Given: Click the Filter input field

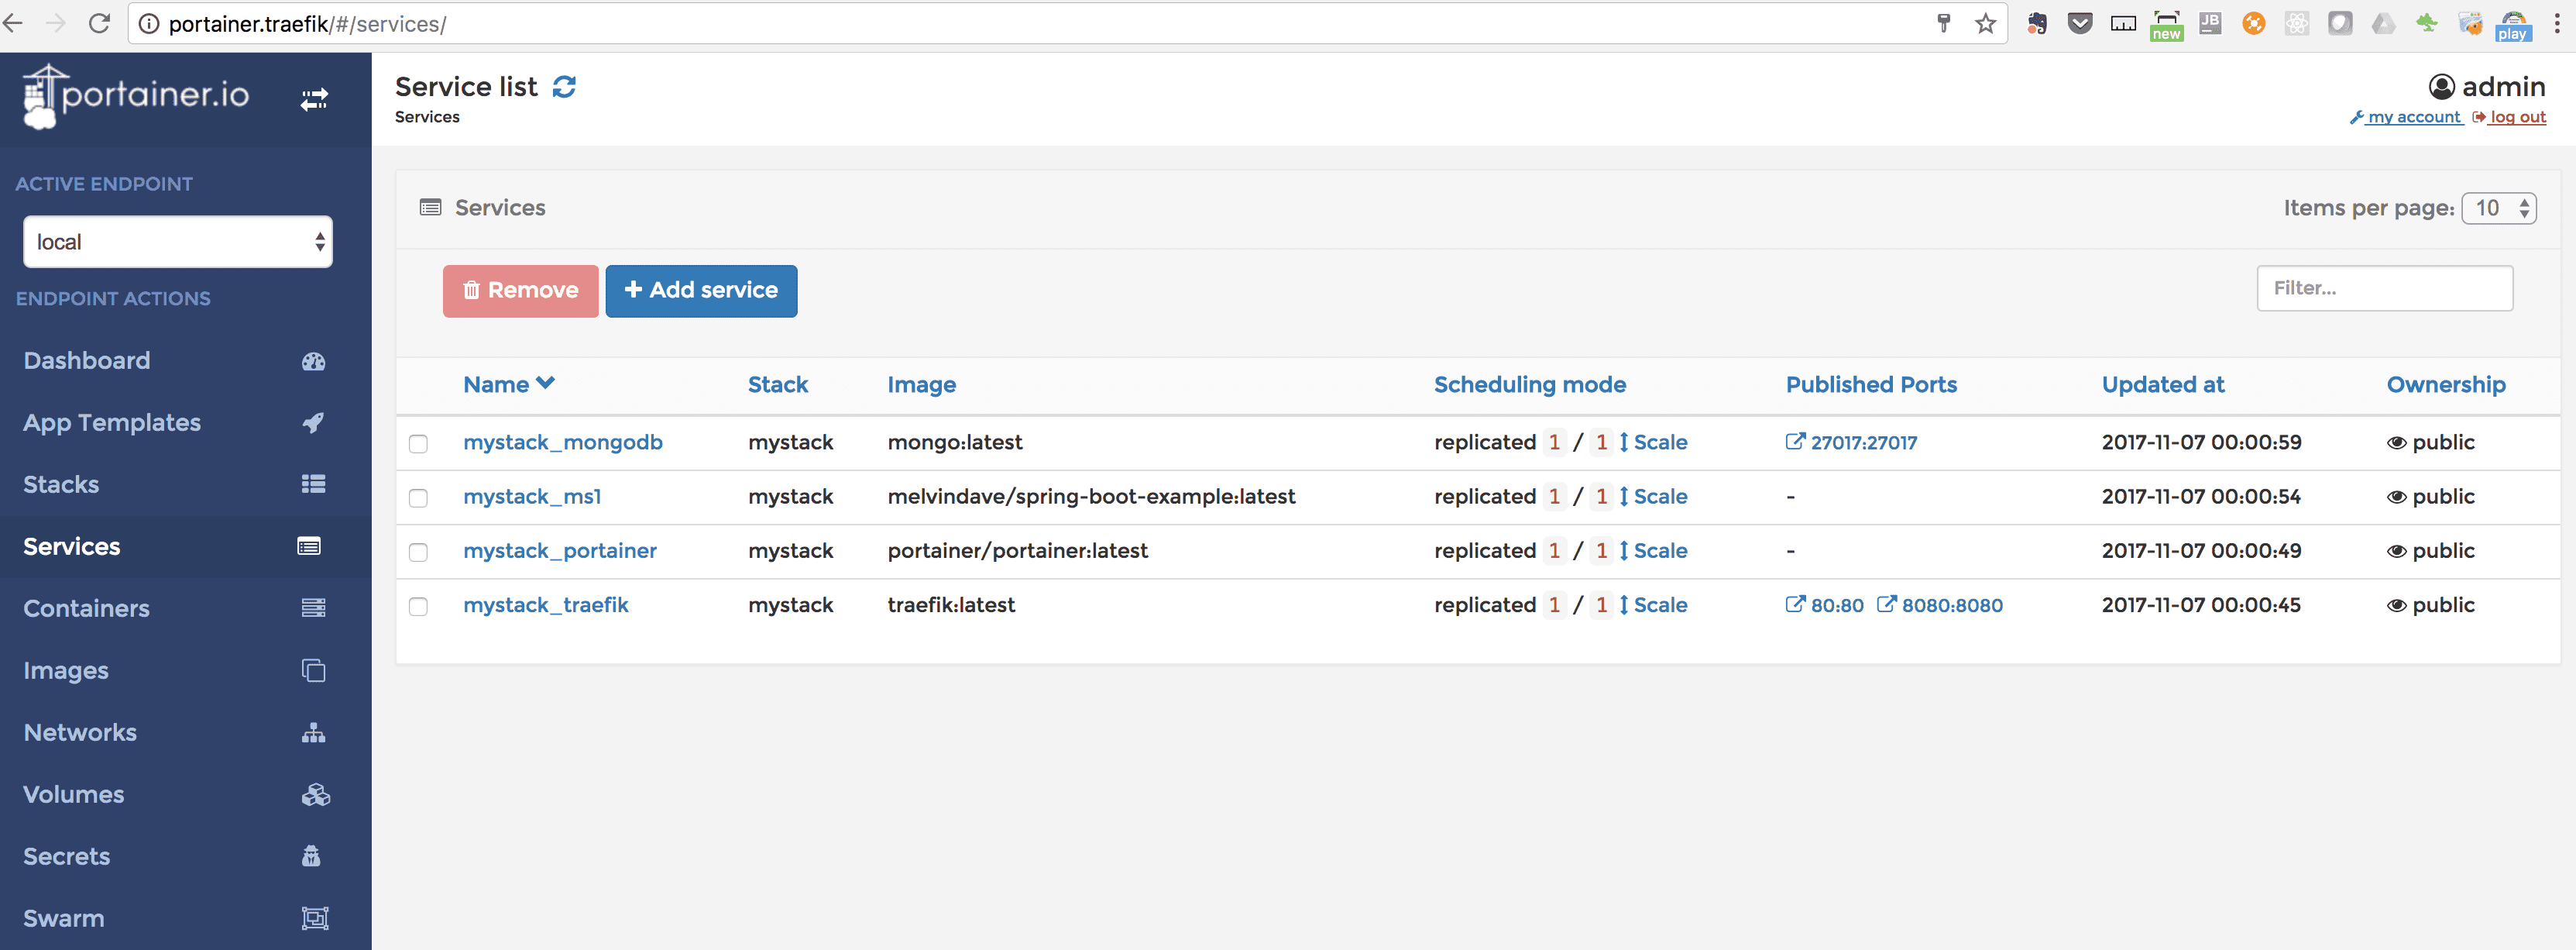Looking at the screenshot, I should [2384, 288].
